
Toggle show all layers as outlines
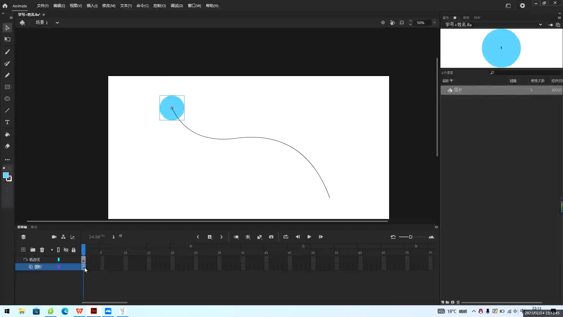[x=58, y=250]
